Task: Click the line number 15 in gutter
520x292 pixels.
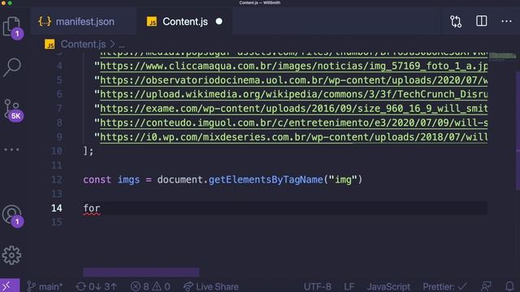Action: 57,222
